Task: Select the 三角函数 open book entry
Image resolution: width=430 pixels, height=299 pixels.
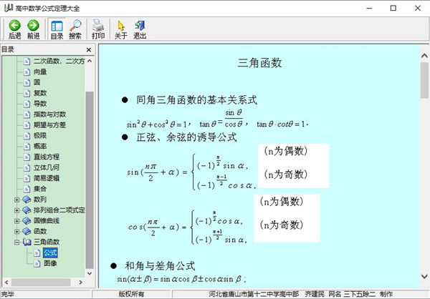Action: coord(47,242)
